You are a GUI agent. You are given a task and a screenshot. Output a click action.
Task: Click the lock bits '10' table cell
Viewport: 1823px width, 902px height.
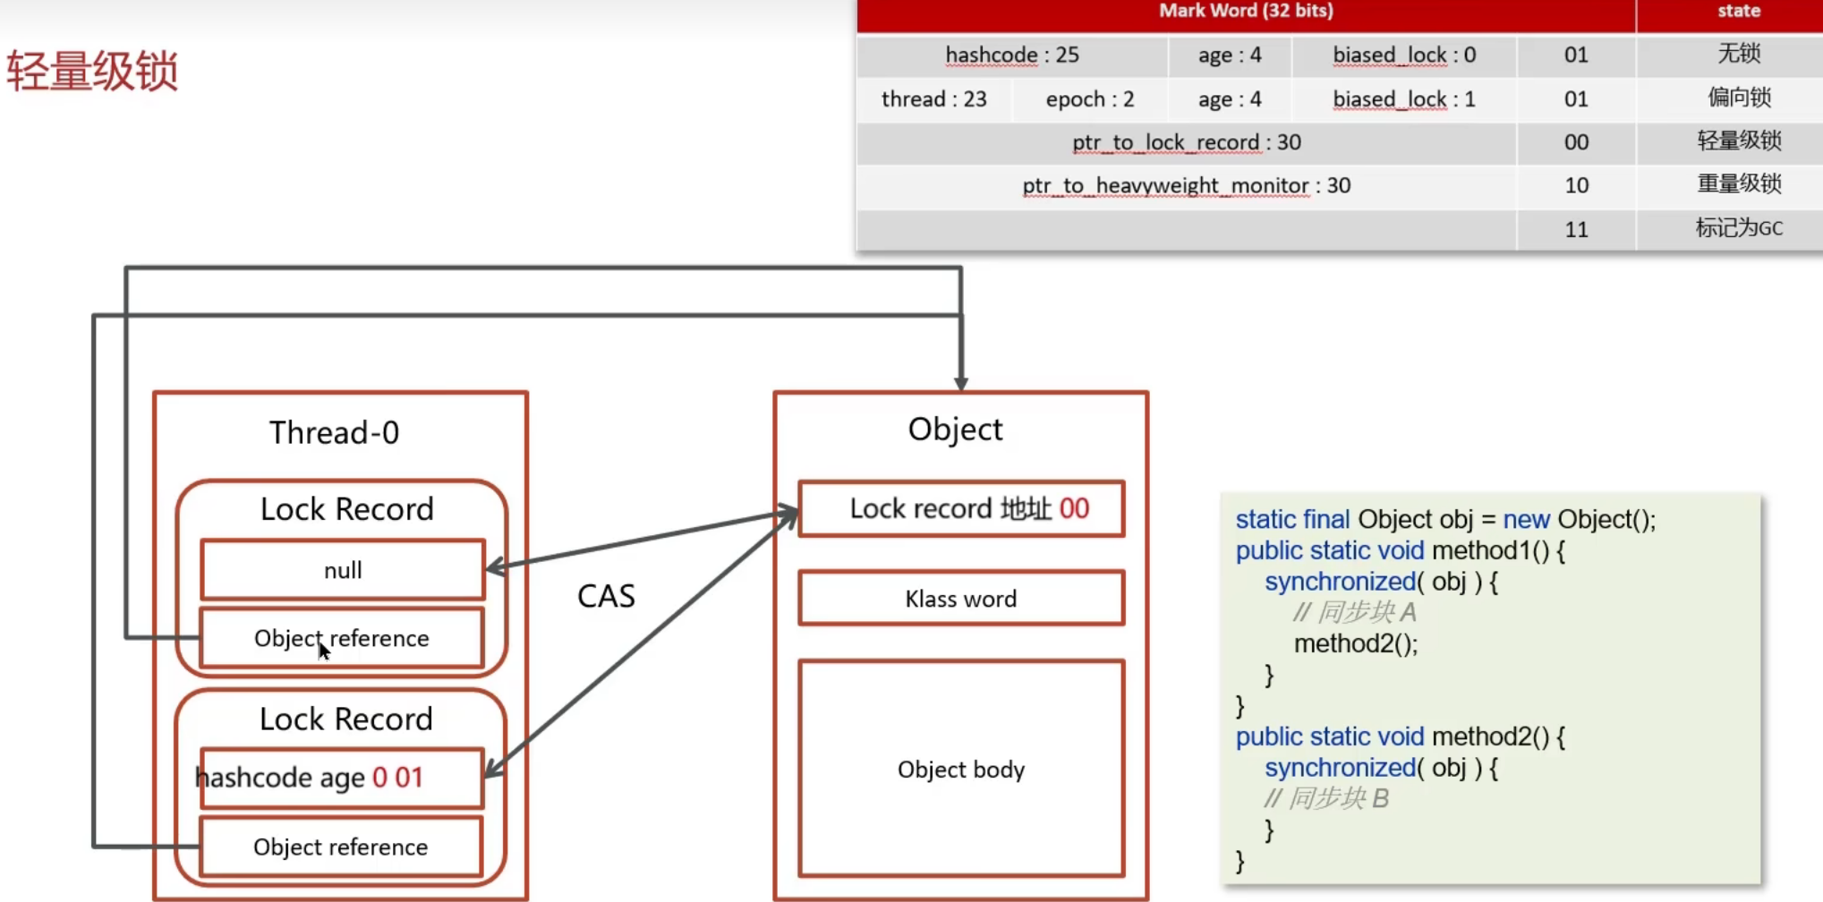point(1576,186)
